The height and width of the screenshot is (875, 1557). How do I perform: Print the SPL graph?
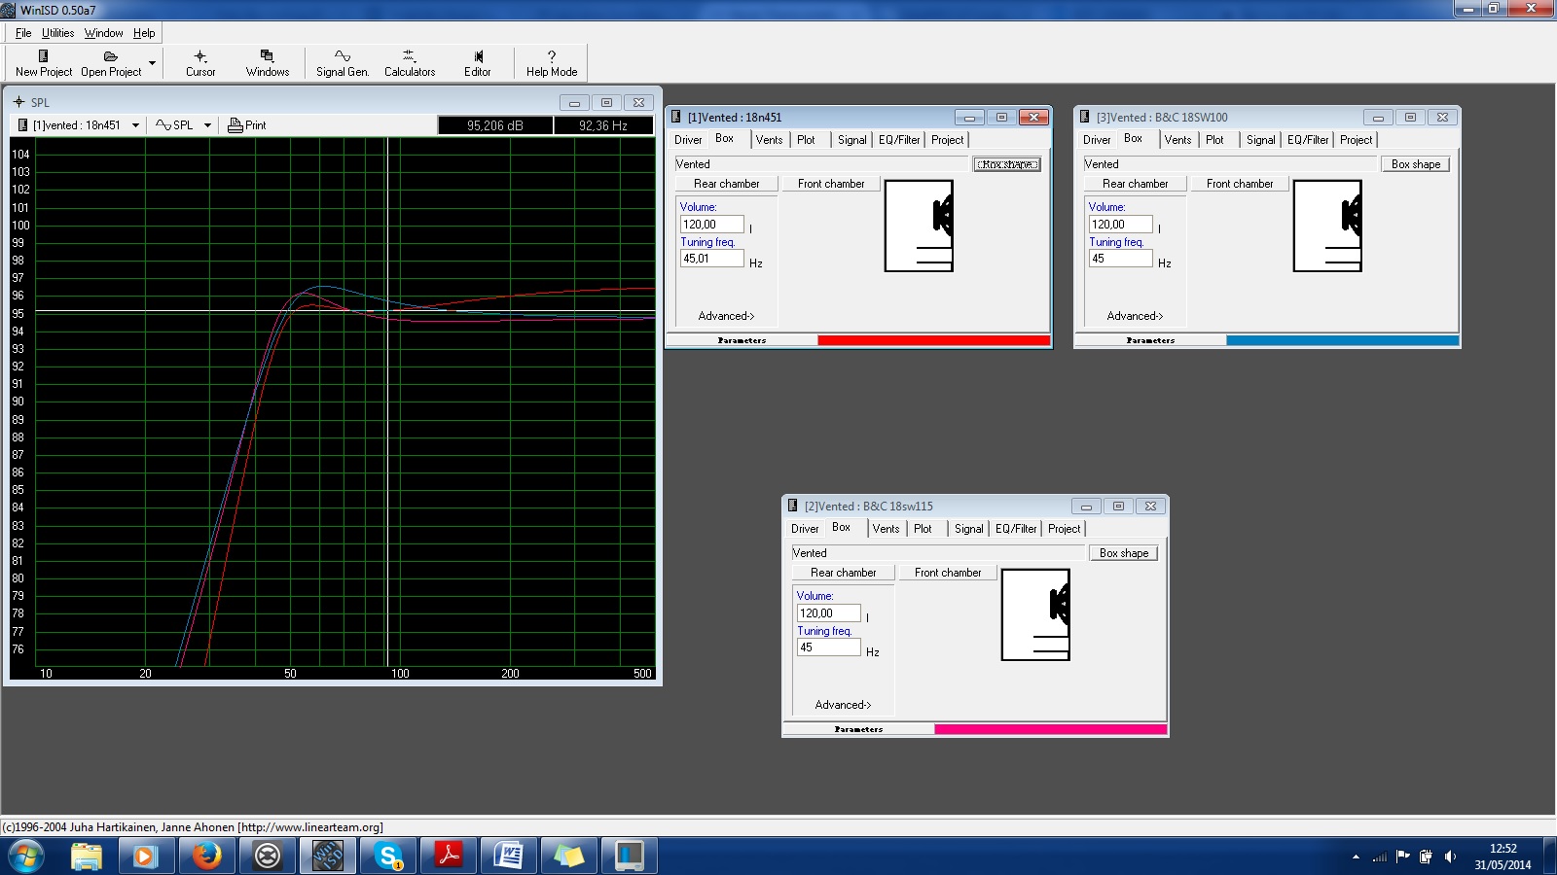[247, 125]
